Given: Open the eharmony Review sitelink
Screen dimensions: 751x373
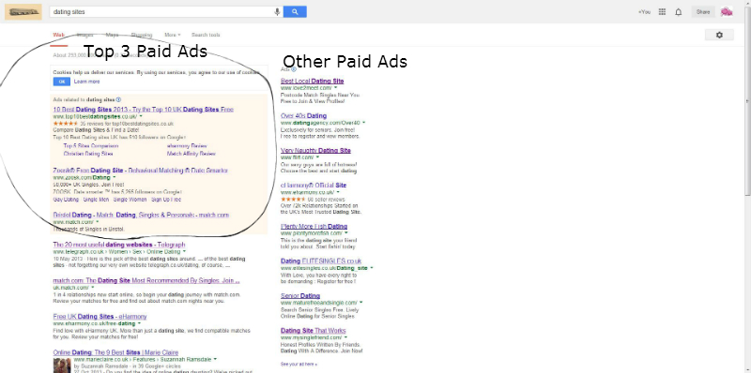Looking at the screenshot, I should pos(187,146).
